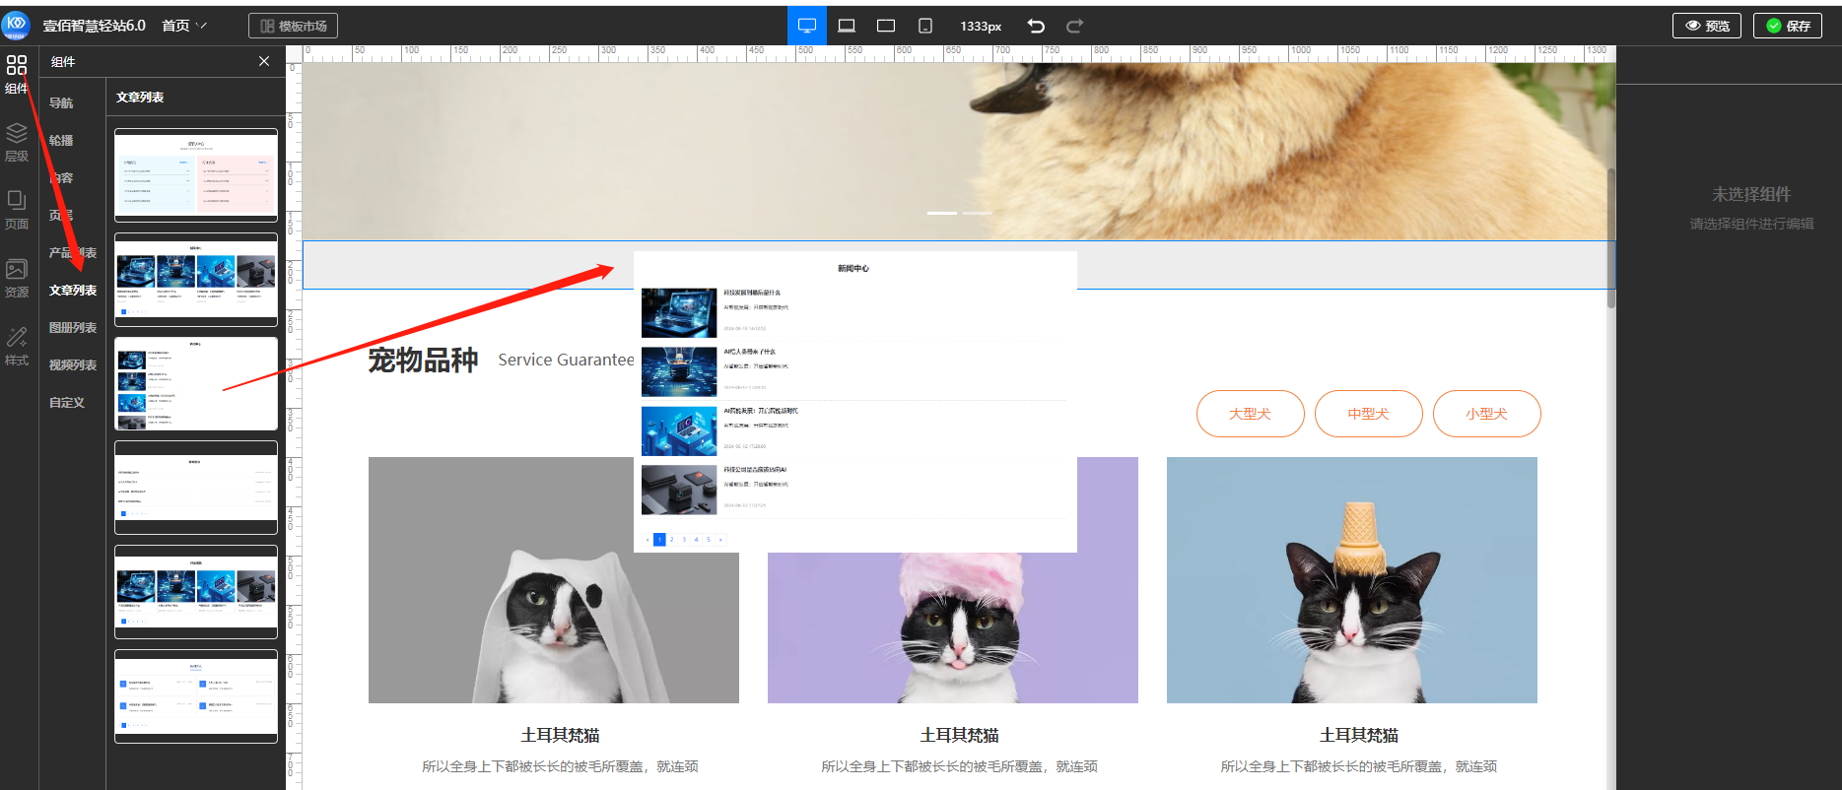Open the 页面 pages sidebar tab
The image size is (1842, 790).
coord(17,211)
